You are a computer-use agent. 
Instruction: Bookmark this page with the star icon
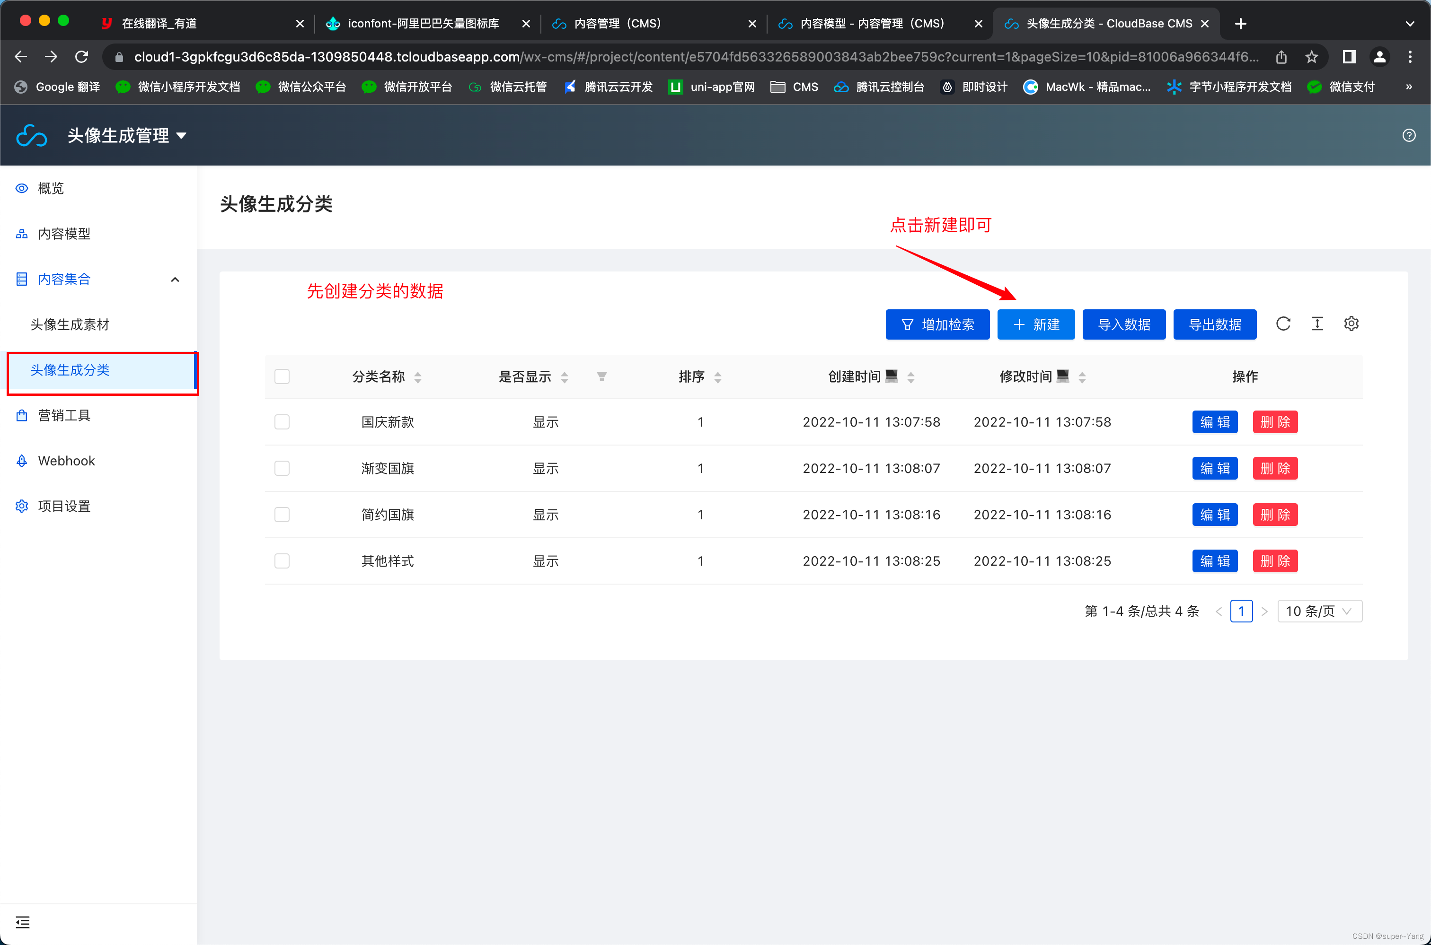(x=1312, y=57)
